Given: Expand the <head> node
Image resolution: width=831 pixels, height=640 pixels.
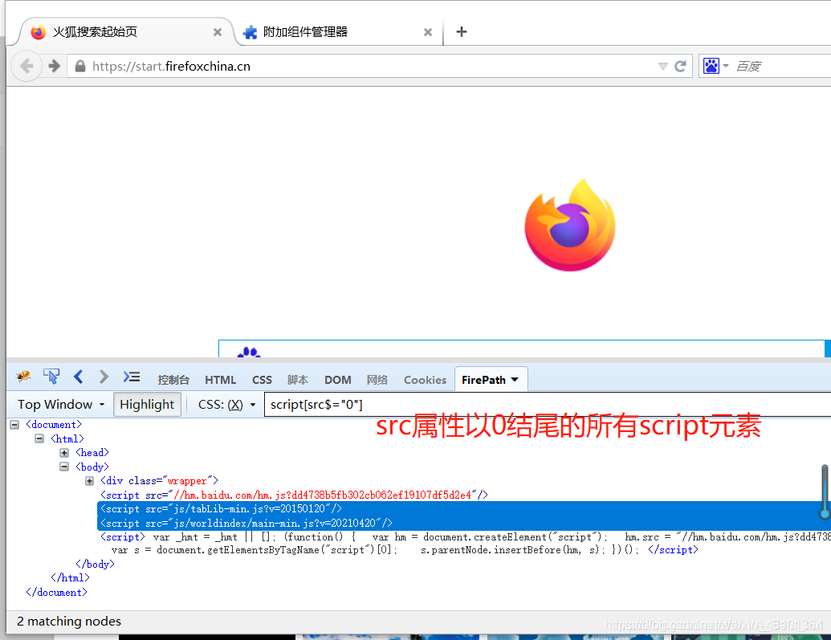Looking at the screenshot, I should (64, 453).
